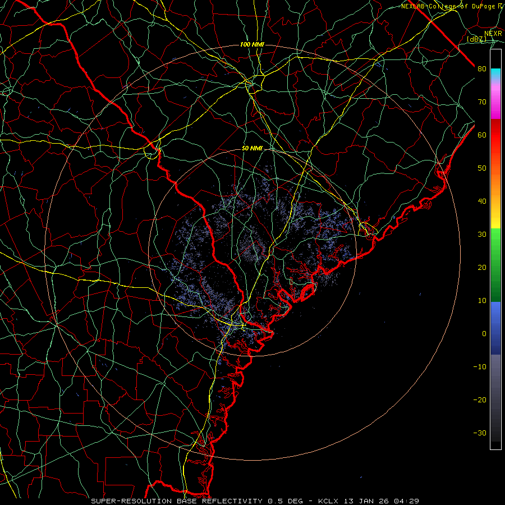Viewport: 505px width, 505px height.
Task: Click the "100 NMI" range ring label
Action: click(x=252, y=44)
